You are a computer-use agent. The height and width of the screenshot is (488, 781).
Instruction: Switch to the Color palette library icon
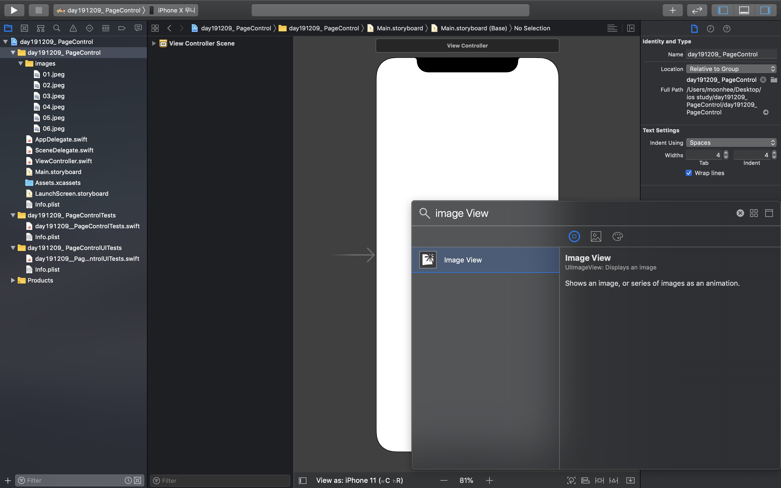(x=617, y=237)
